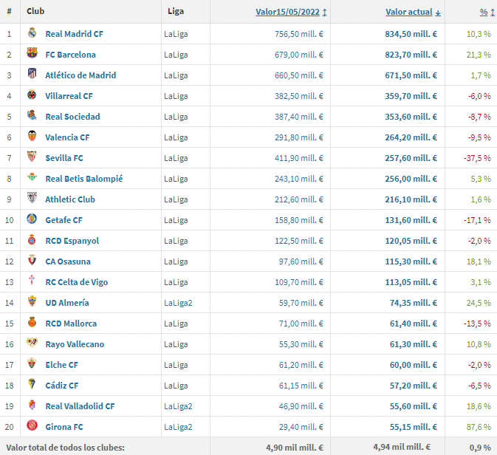Screen dimensions: 497x455
Task: Open Atlético current value 671,50 mill. €
Action: [411, 75]
